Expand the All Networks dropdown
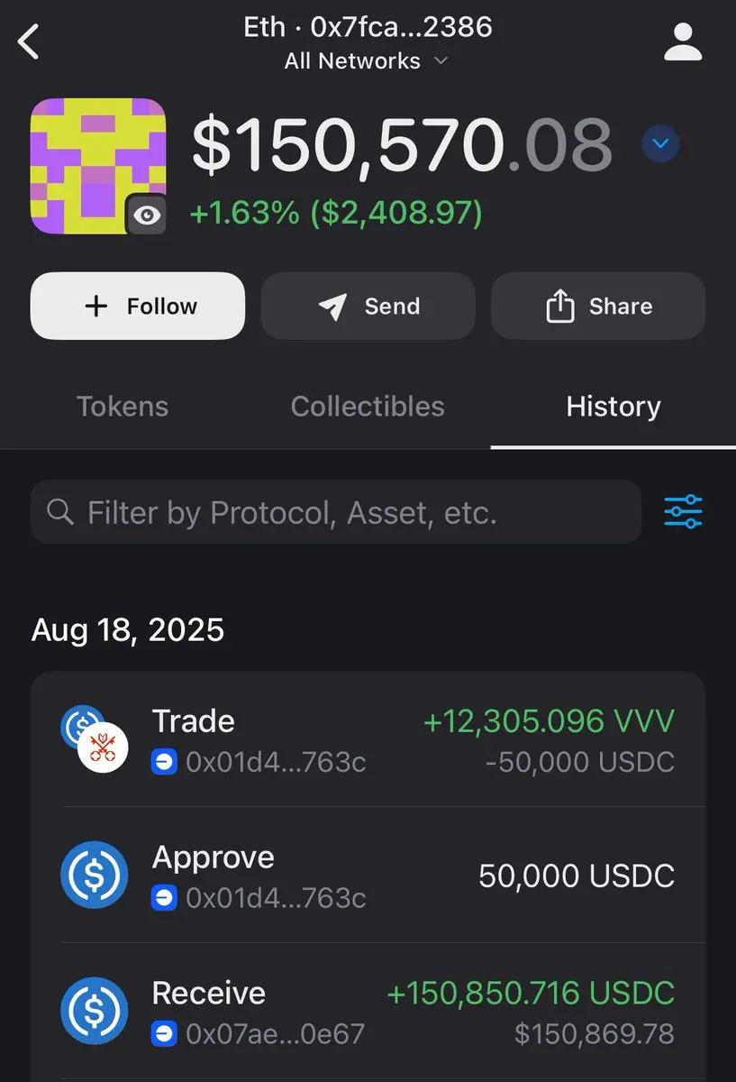Image resolution: width=736 pixels, height=1082 pixels. tap(366, 61)
